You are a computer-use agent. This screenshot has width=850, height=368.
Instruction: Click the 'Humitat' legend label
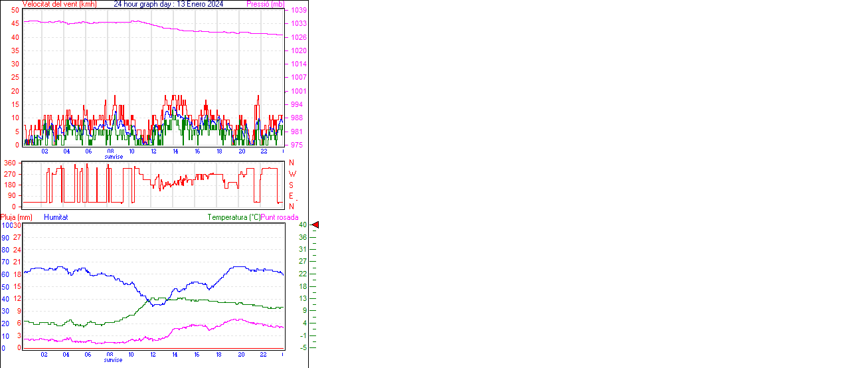[x=56, y=217]
